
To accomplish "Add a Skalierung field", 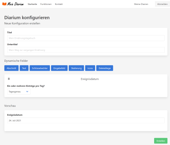I will 76,68.
